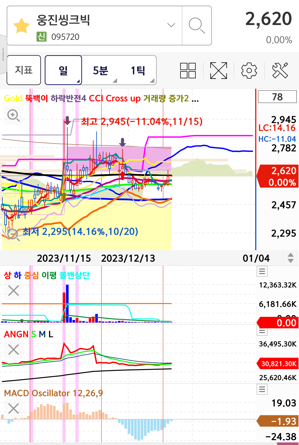Click the current price 2,620 axis tag
This screenshot has width=299, height=445.
point(278,176)
